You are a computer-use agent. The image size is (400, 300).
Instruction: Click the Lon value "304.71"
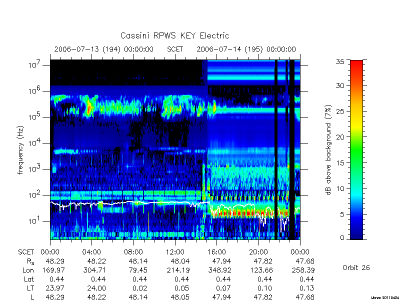click(94, 270)
